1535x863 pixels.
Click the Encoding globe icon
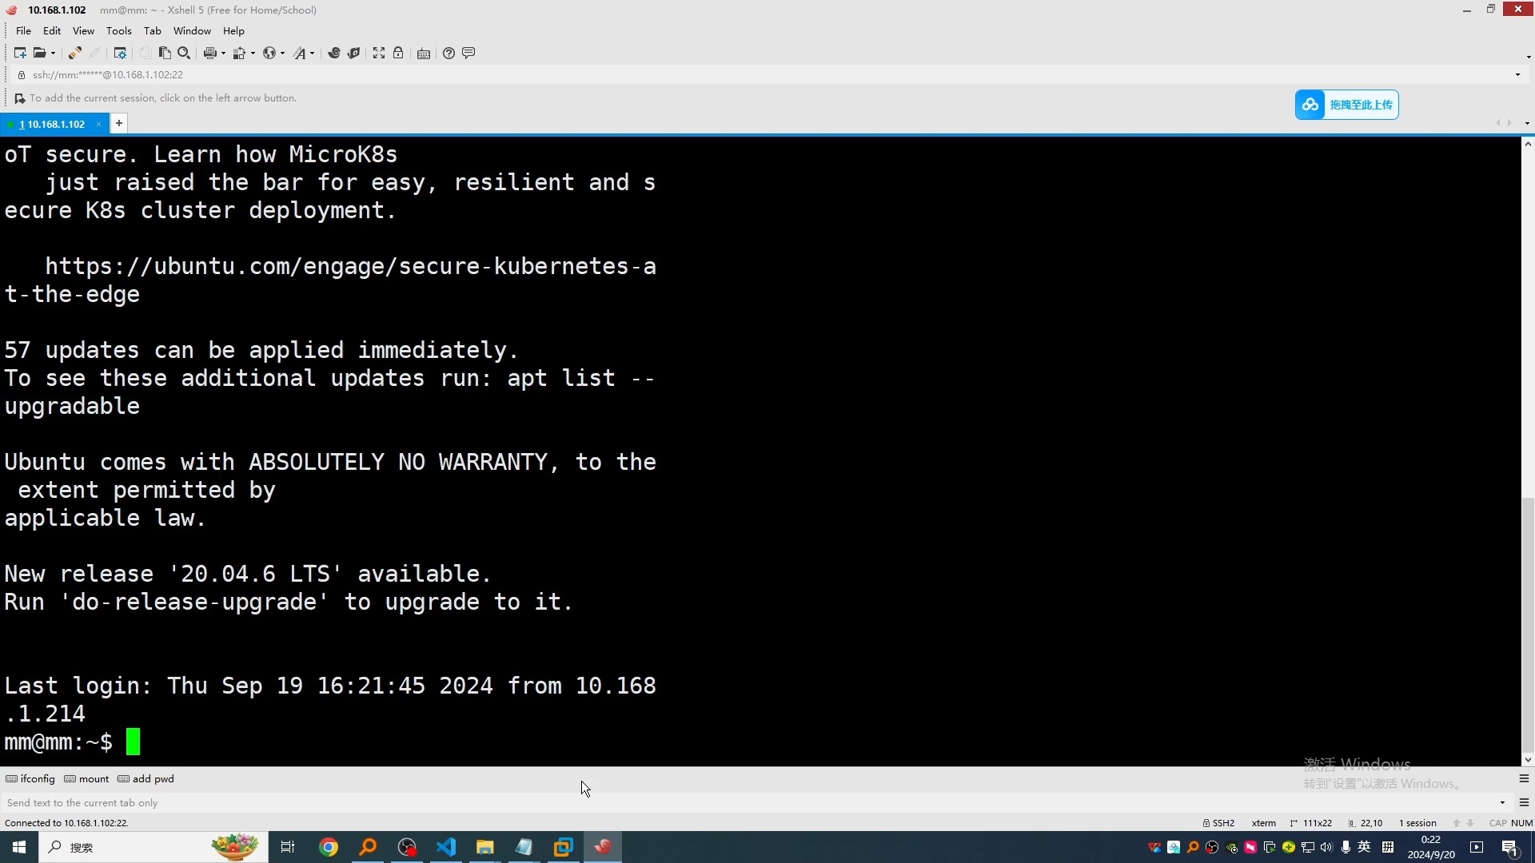tap(269, 53)
